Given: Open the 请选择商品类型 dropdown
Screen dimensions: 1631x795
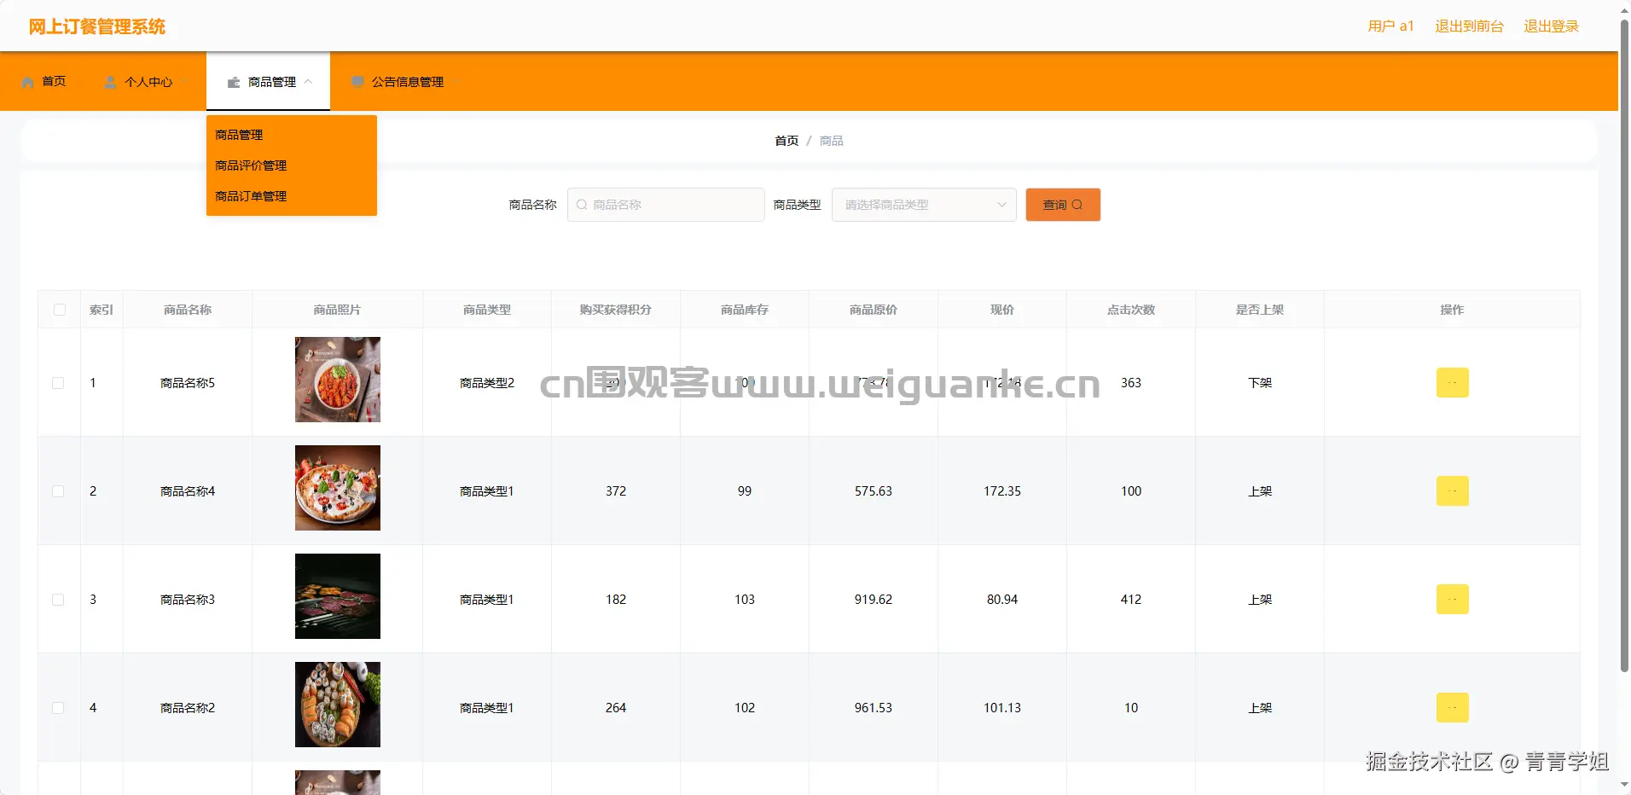Looking at the screenshot, I should (924, 205).
